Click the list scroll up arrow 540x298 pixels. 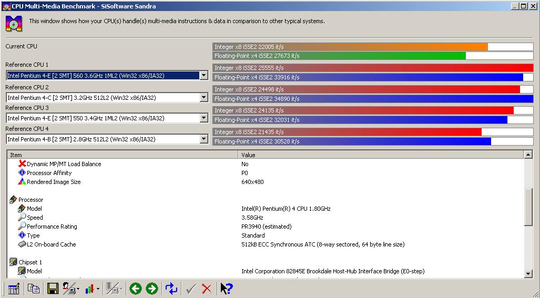(x=528, y=155)
